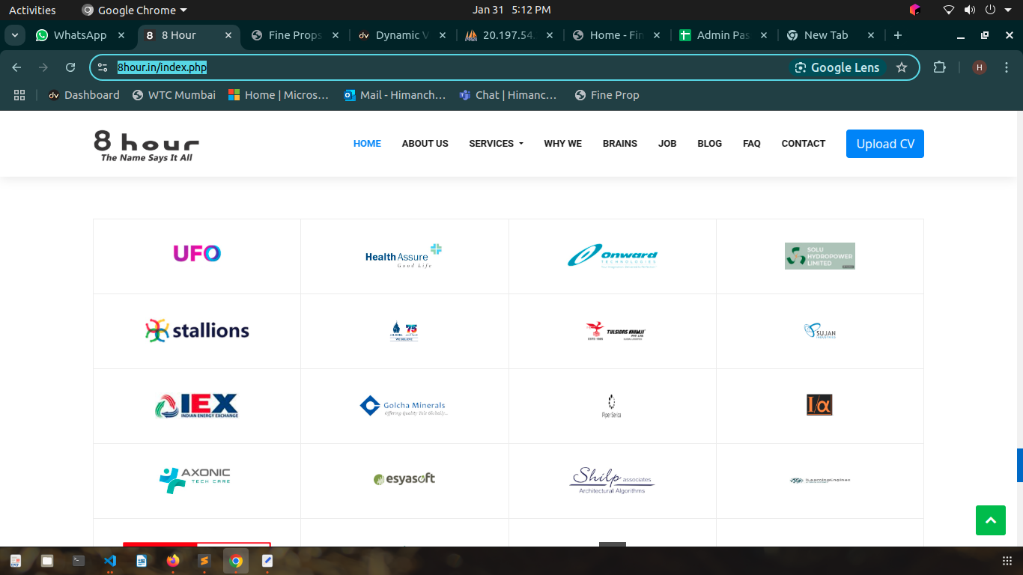
Task: Open the CONTACT menu link
Action: (804, 144)
